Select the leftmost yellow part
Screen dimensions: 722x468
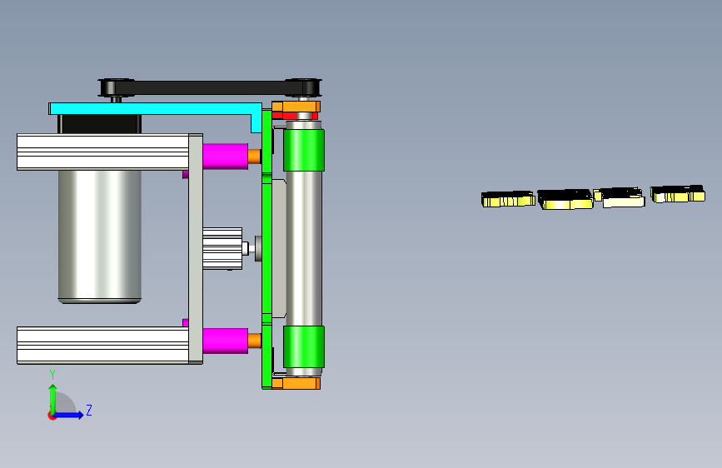(x=508, y=199)
